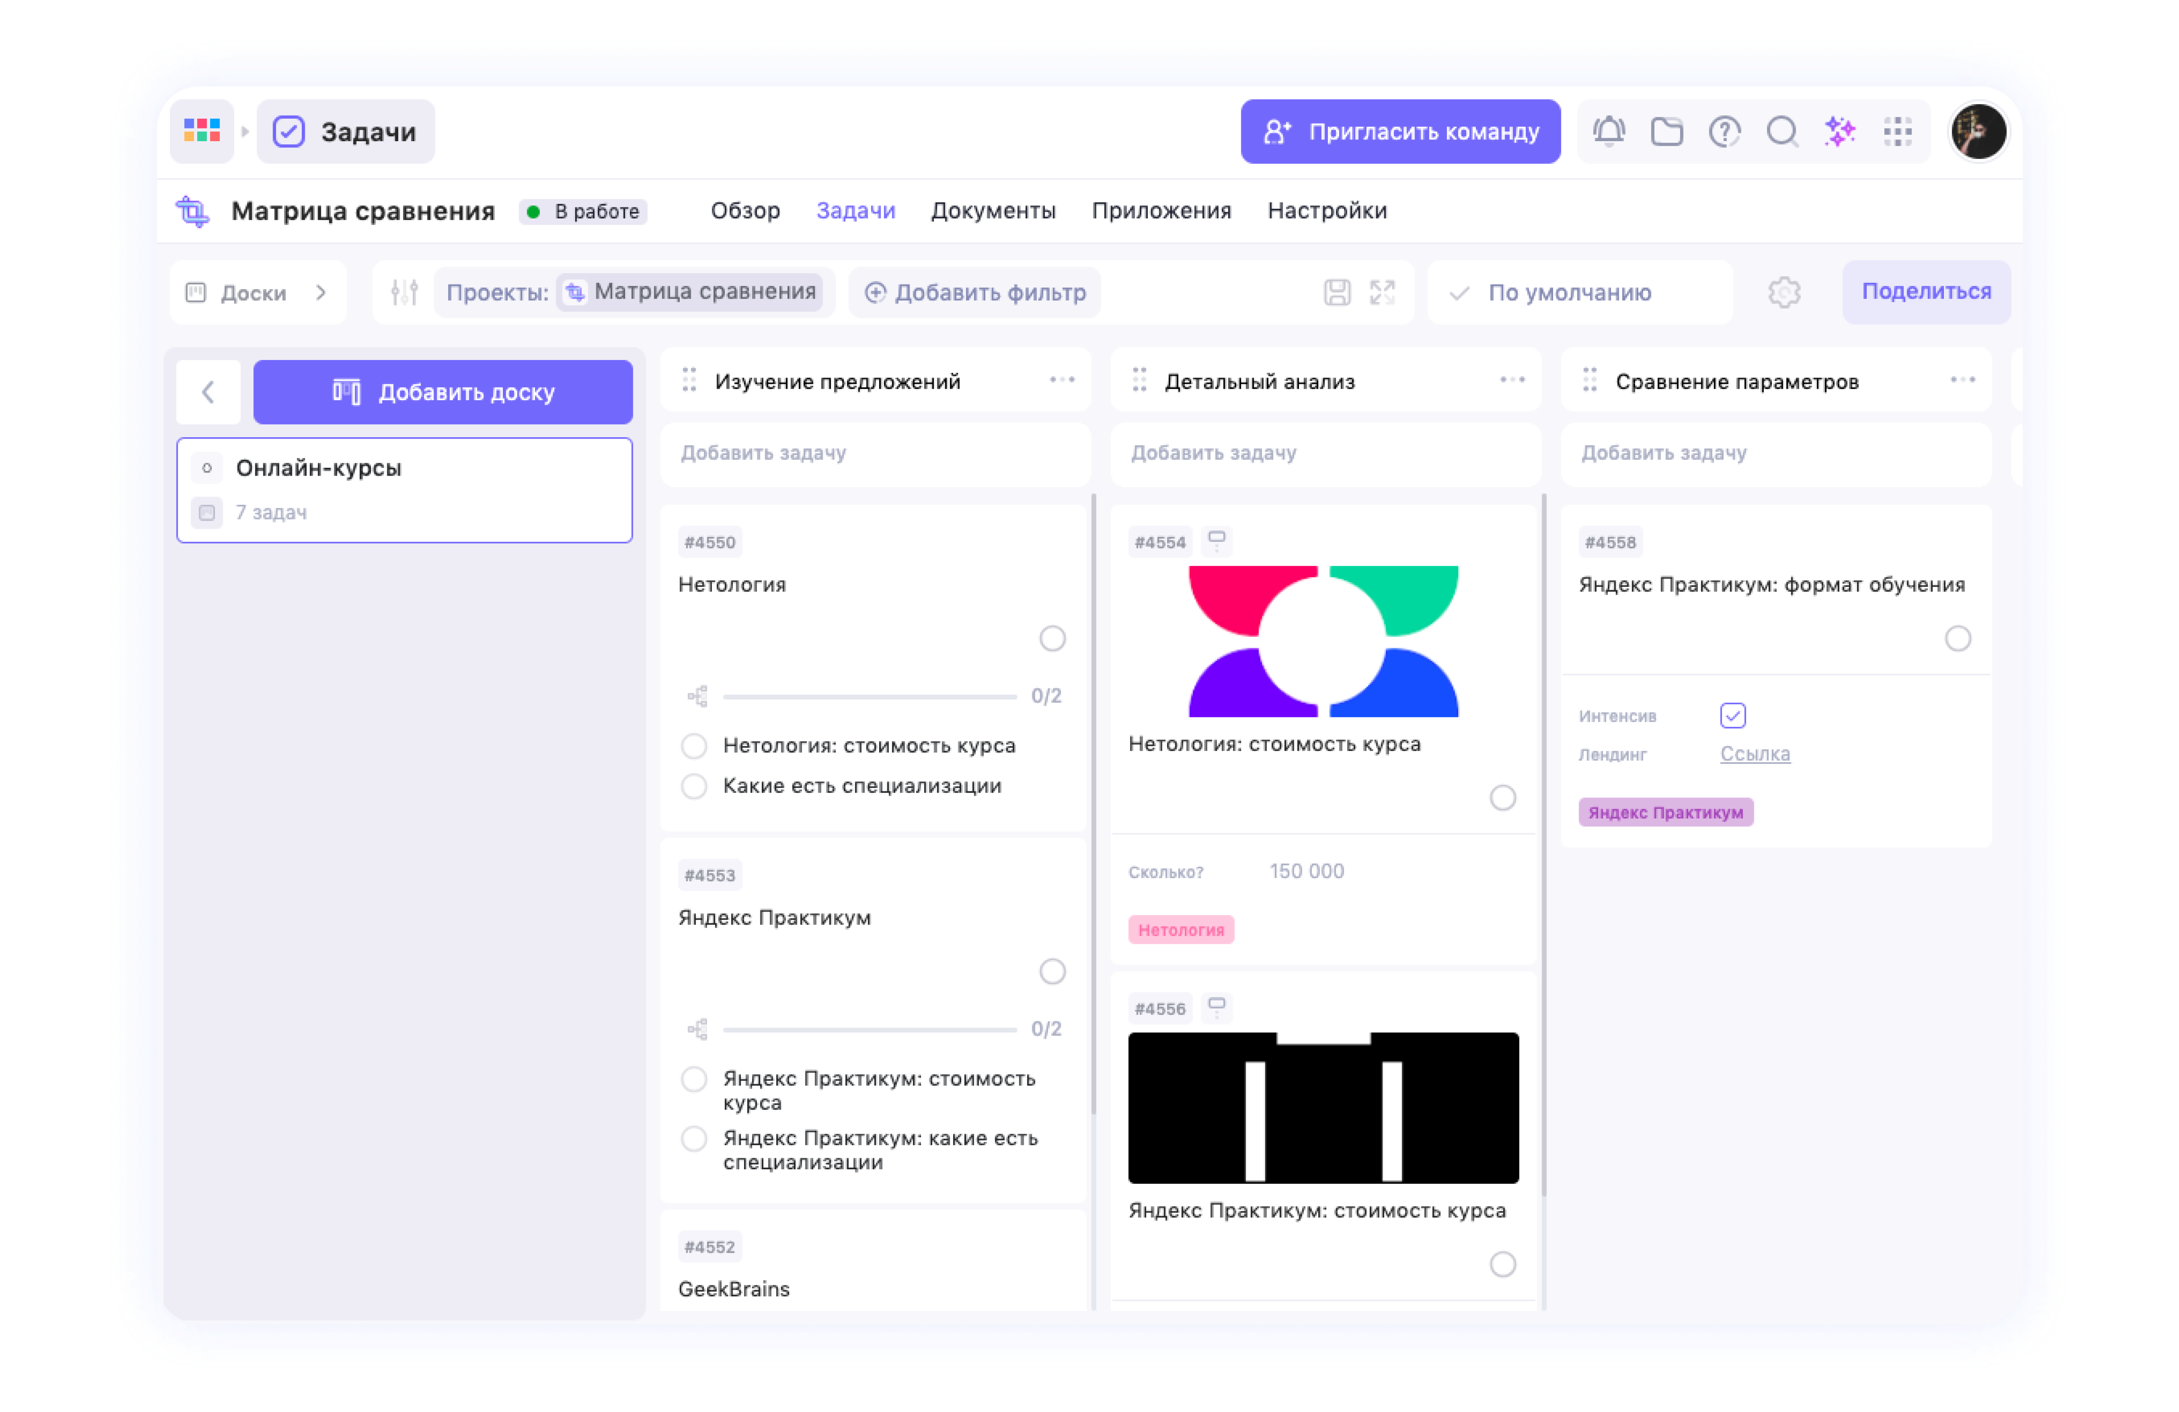Open the notifications bell icon
This screenshot has height=1412, width=2179.
pyautogui.click(x=1609, y=132)
